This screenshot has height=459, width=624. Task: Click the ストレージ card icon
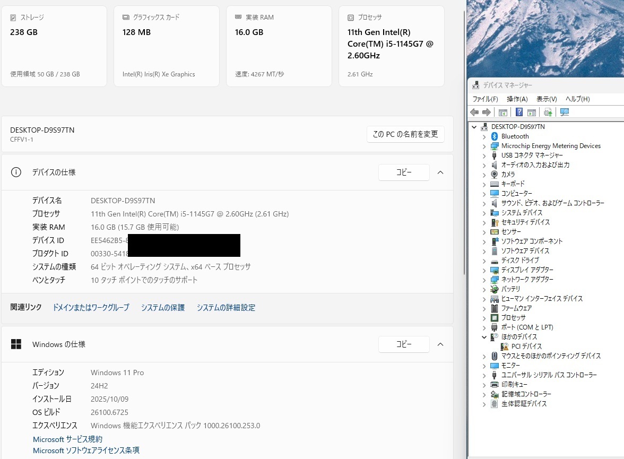(13, 18)
